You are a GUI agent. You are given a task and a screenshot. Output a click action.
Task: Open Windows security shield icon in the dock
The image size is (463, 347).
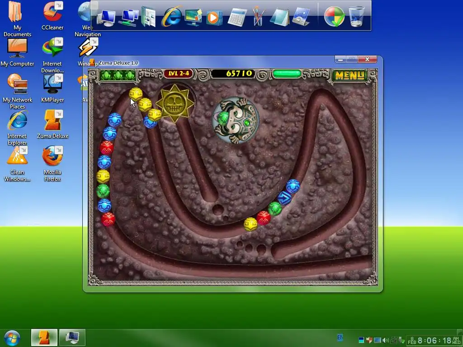coord(334,17)
